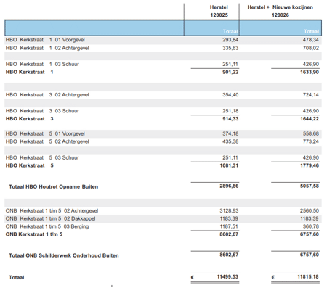Viewport: 327px width, 288px height.
Task: Select the Kerkstraat 1 02 Achtergevel row
Action: (x=163, y=48)
